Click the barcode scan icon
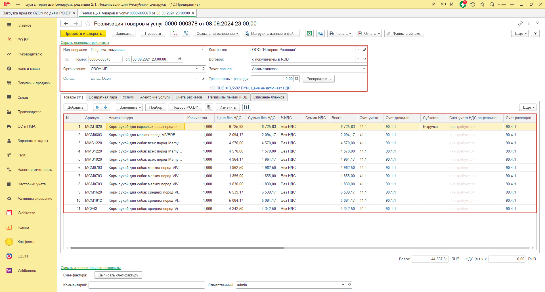Viewport: 545px width, 292px height. [209, 107]
